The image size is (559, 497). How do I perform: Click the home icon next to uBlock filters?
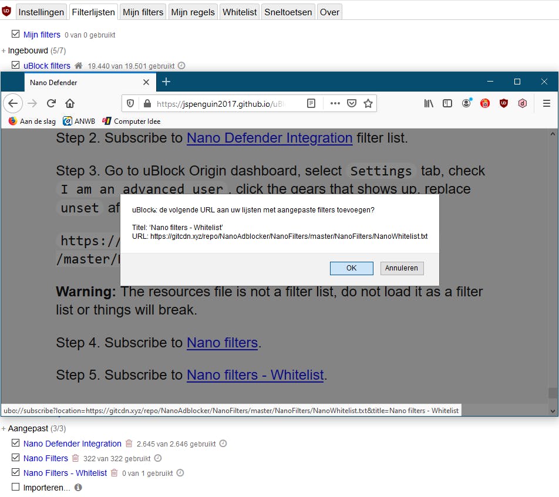click(79, 66)
